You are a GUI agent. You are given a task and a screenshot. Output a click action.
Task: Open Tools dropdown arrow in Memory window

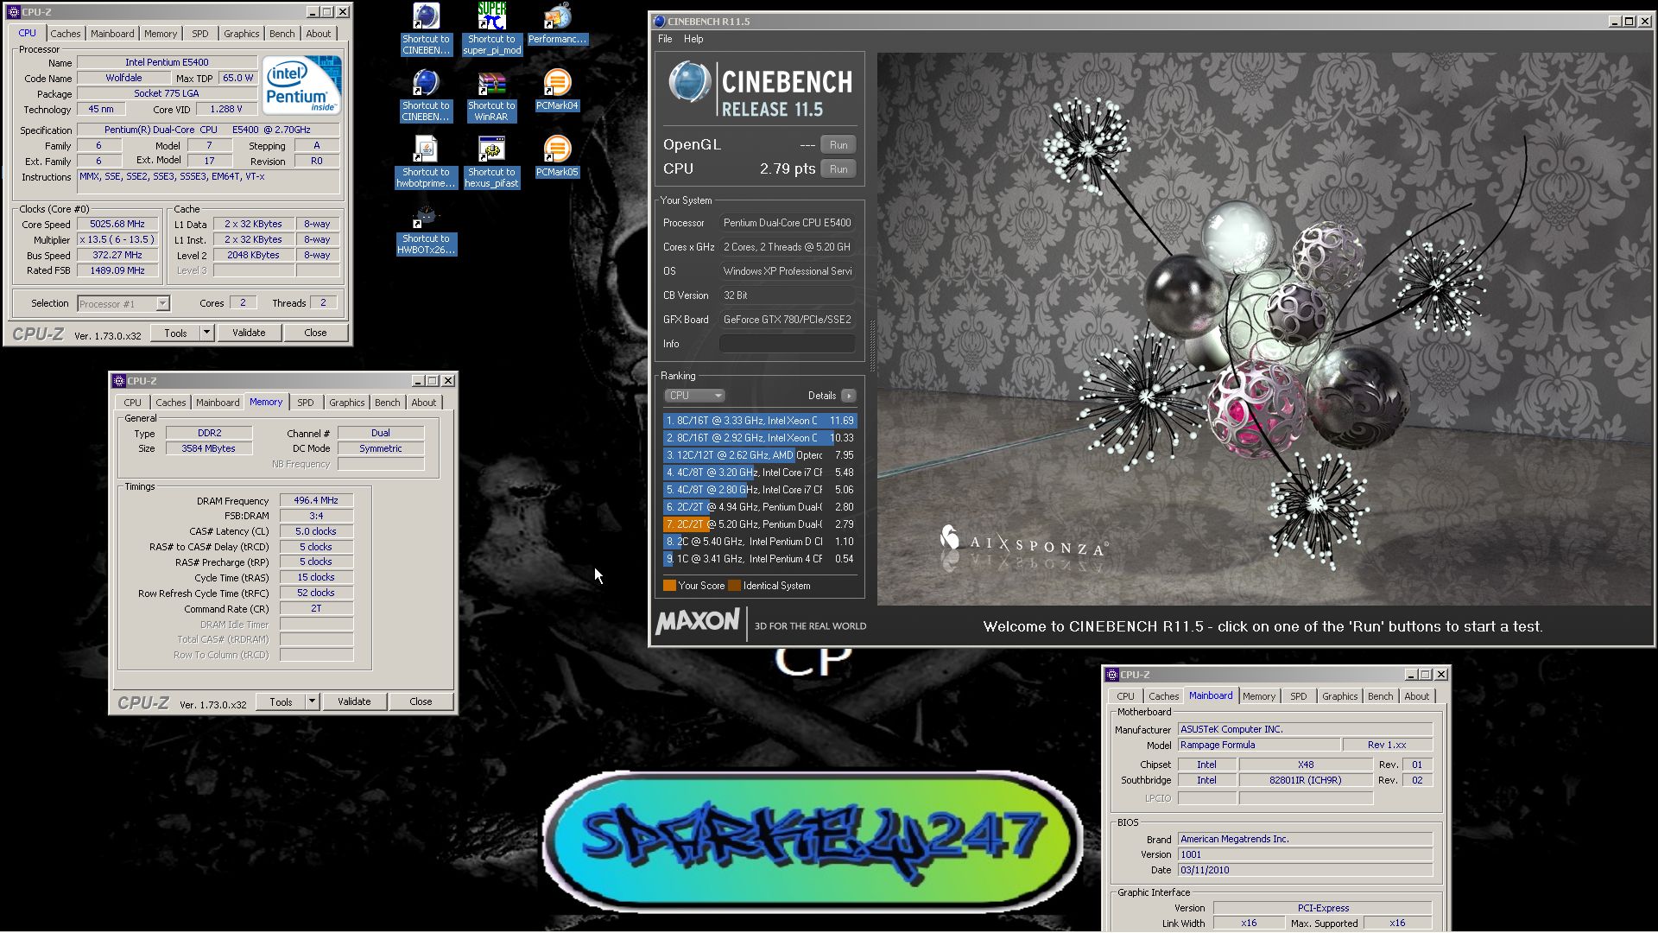[312, 701]
